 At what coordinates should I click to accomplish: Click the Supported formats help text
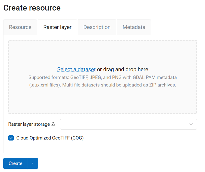tap(102, 77)
